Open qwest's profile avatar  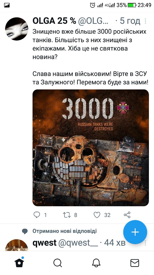pyautogui.click(x=17, y=245)
